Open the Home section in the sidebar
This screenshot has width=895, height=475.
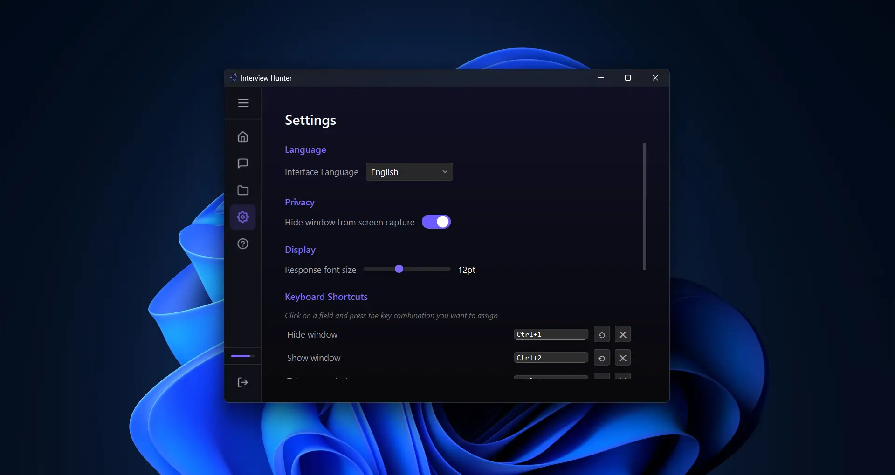pyautogui.click(x=243, y=136)
